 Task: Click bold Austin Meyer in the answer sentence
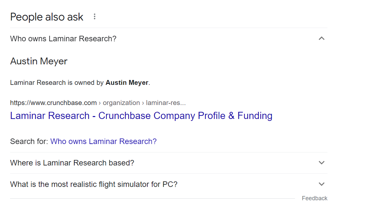[127, 83]
